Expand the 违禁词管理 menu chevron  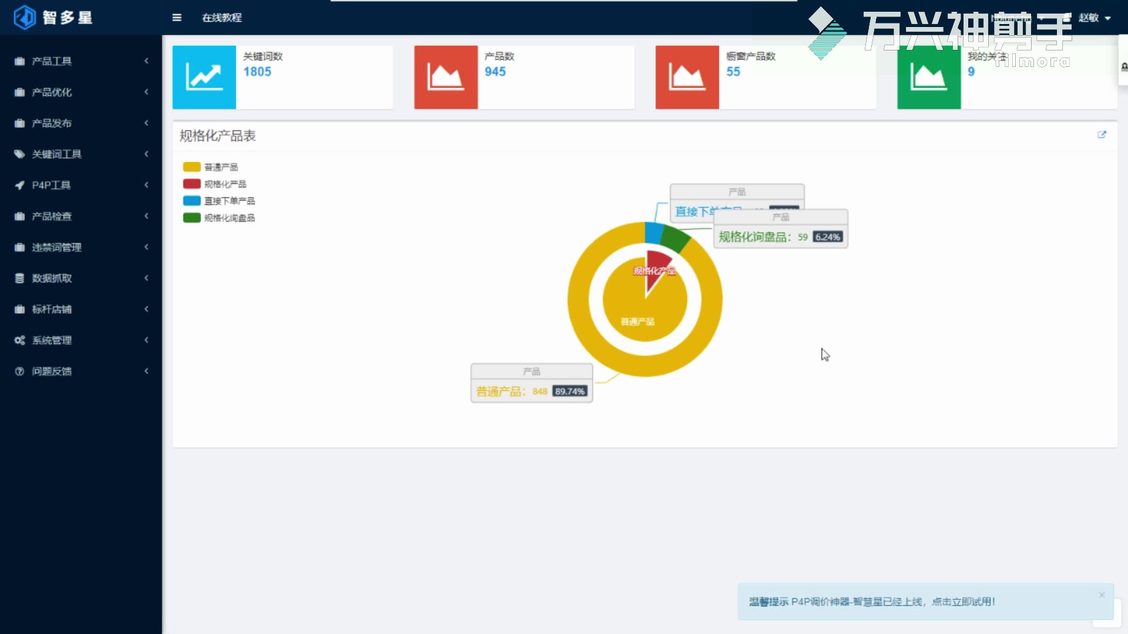point(146,248)
